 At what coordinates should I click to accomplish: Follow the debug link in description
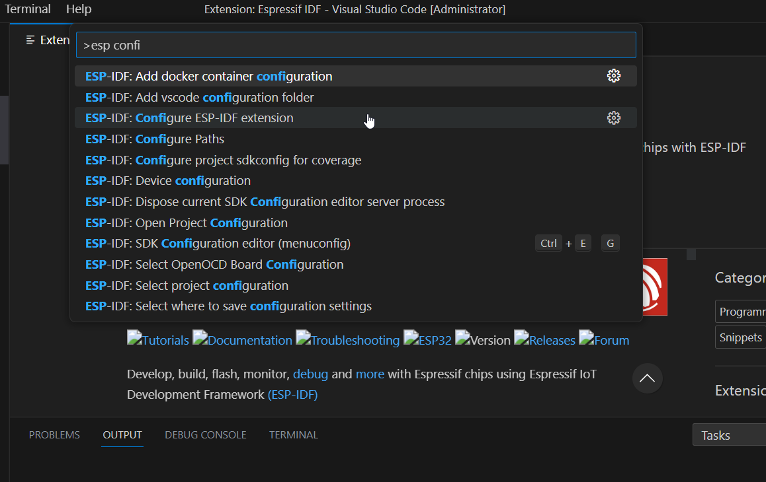point(310,374)
